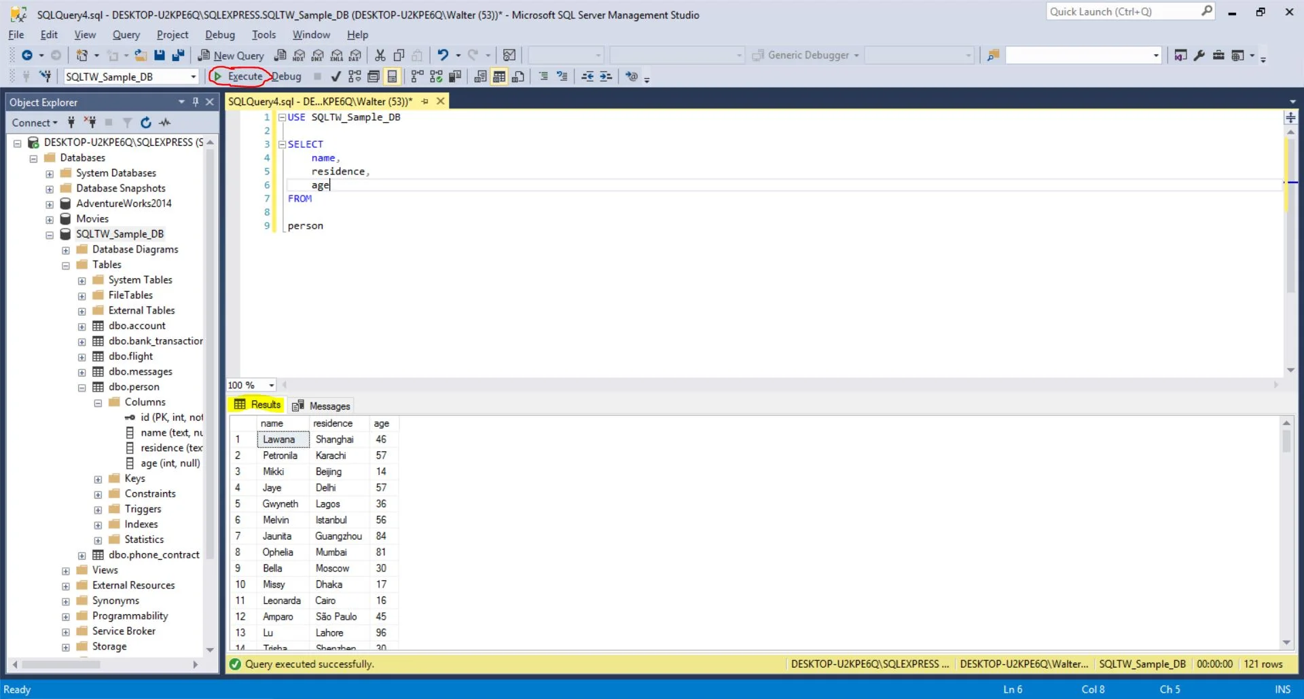Click the DAX query icon
Viewport: 1304px width, 699px height.
(x=355, y=56)
